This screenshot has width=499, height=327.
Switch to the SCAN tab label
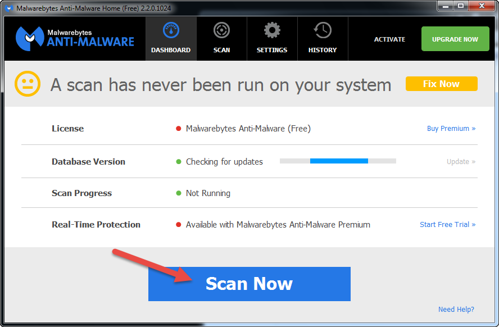tap(221, 50)
